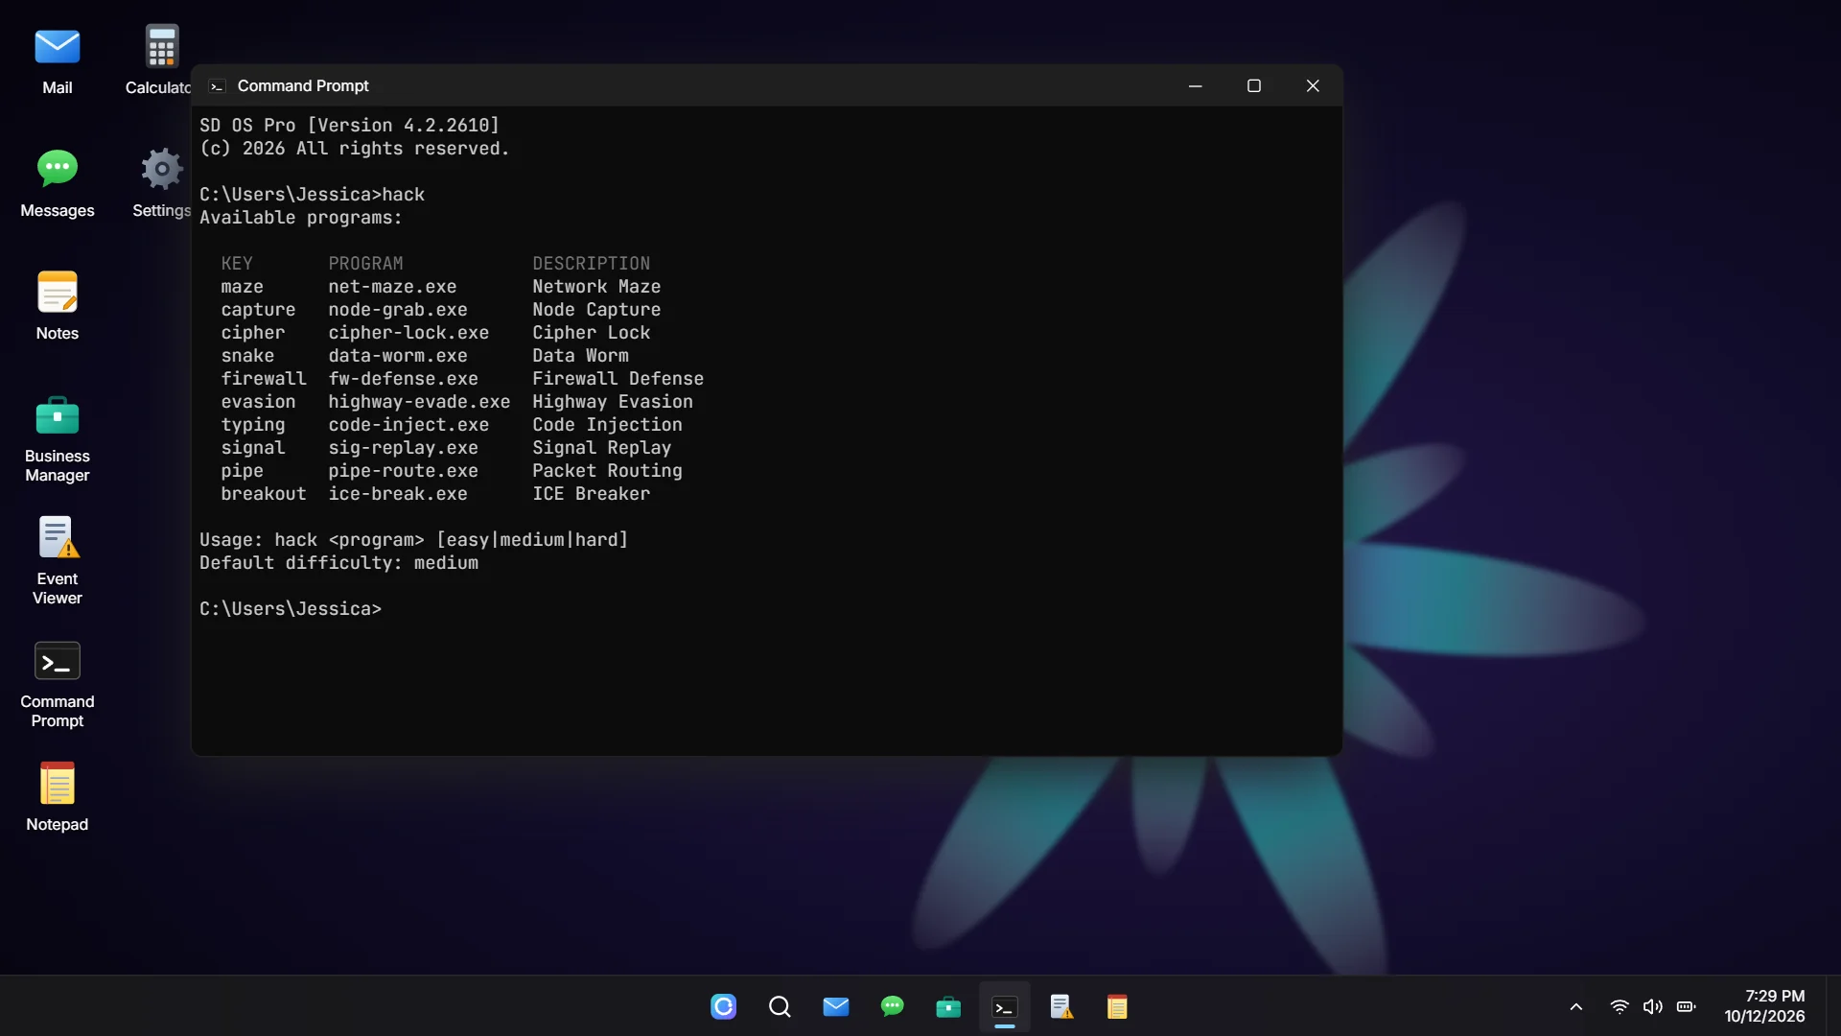Minimize the Command Prompt window

click(x=1195, y=86)
